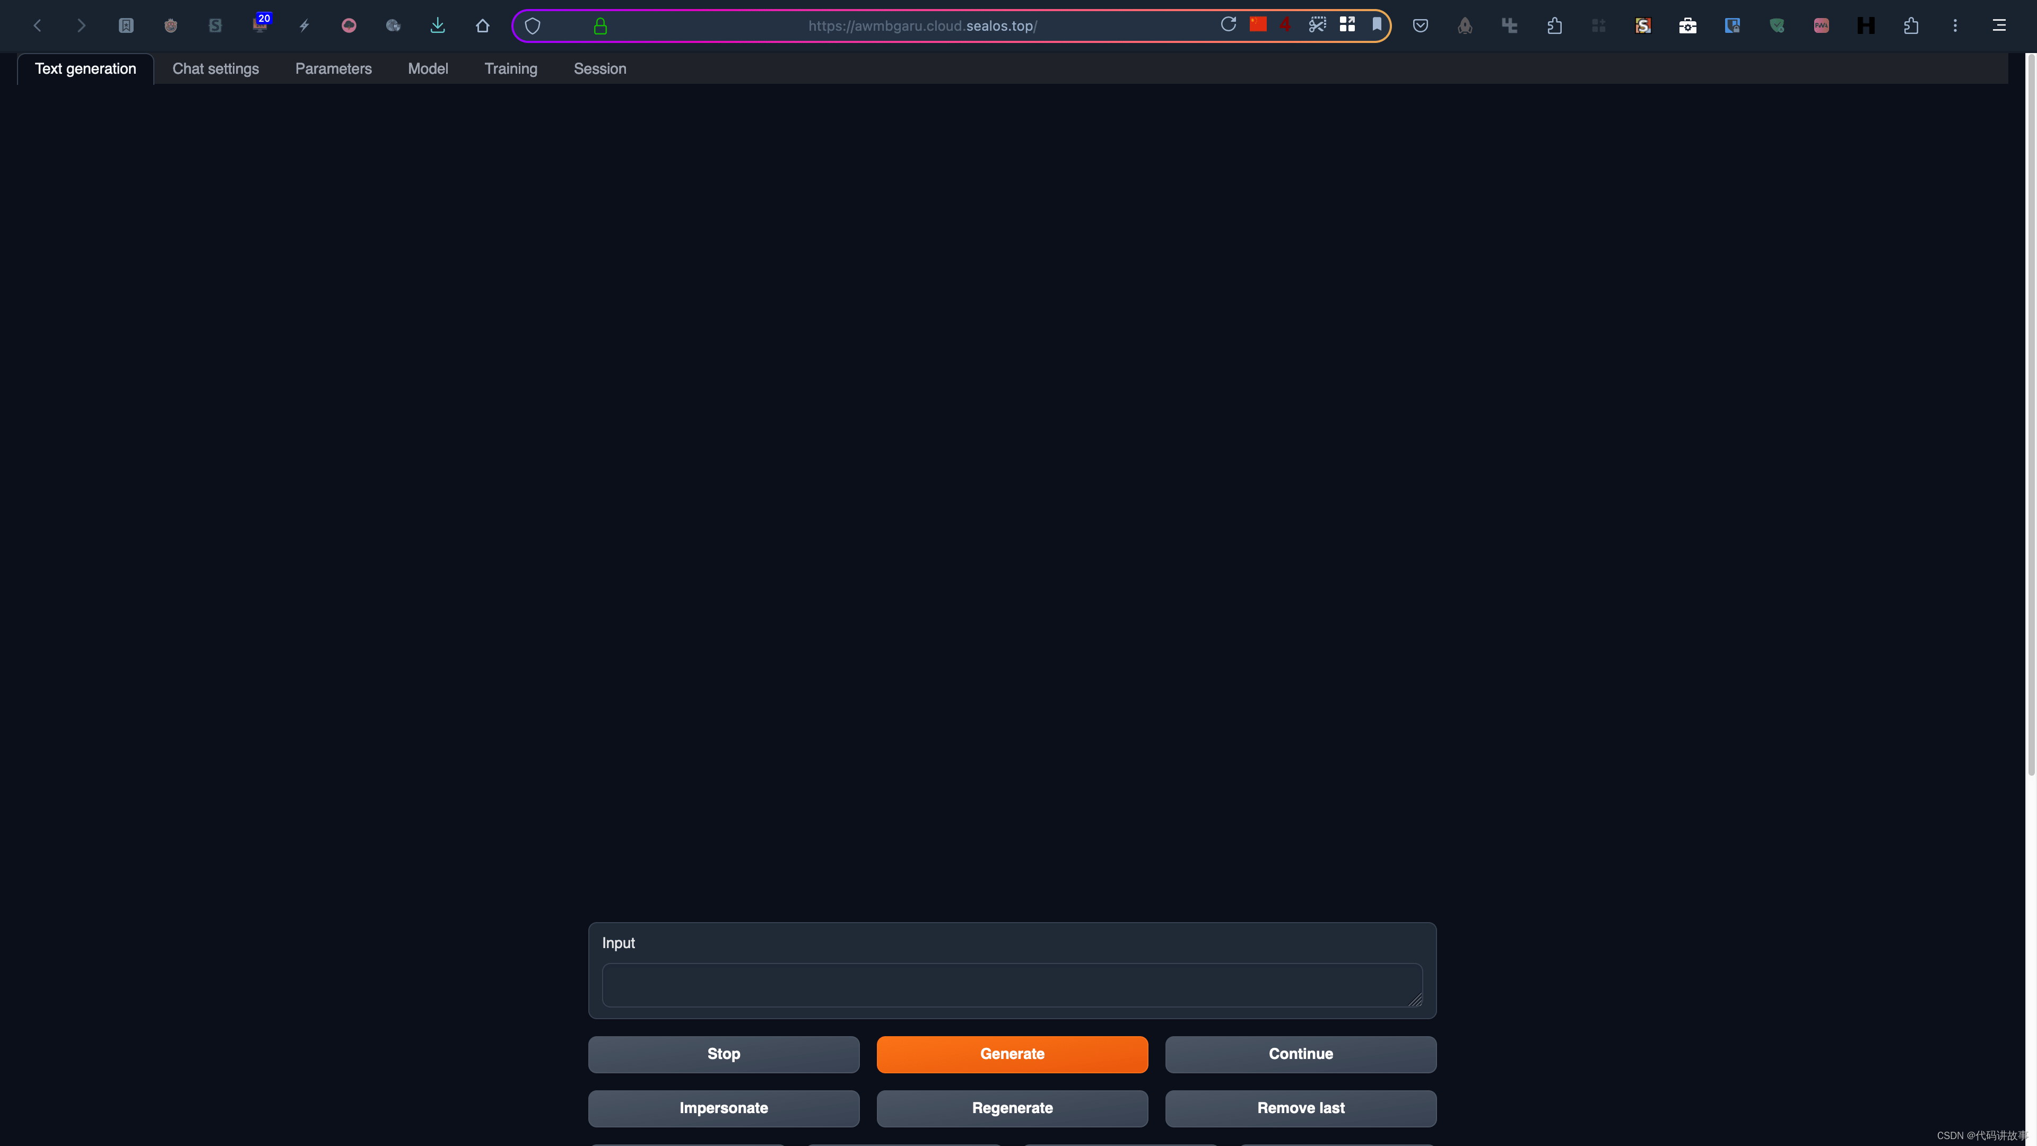
Task: Click the pink cloud extension icon
Action: click(x=349, y=26)
